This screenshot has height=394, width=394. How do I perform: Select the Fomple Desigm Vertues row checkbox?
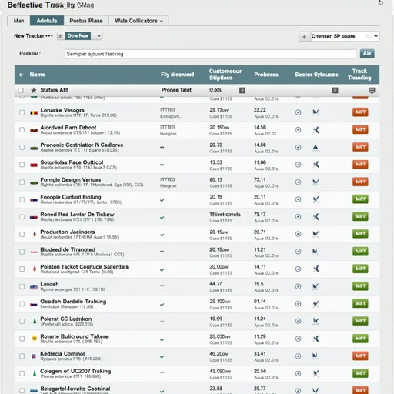coord(22,182)
